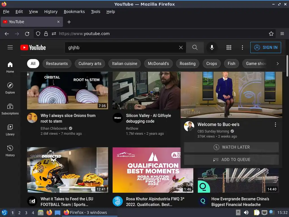The image size is (289, 217).
Task: Select the Culinary arts chip
Action: pos(90,64)
